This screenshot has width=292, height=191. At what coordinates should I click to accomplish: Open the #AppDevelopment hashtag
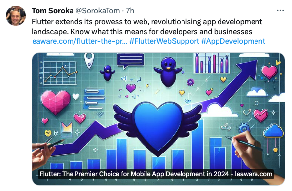click(x=233, y=41)
